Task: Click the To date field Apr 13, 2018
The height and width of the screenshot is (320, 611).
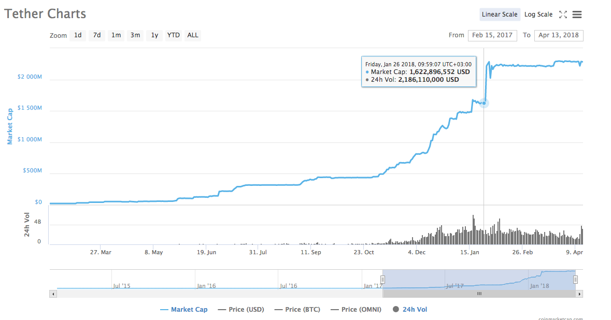Action: tap(558, 35)
